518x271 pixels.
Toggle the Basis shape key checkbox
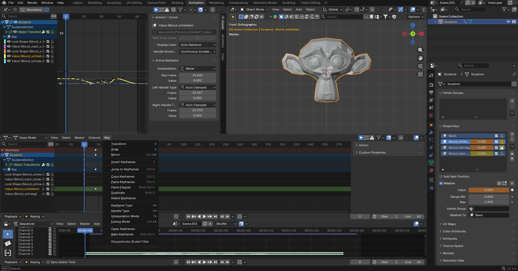496,136
